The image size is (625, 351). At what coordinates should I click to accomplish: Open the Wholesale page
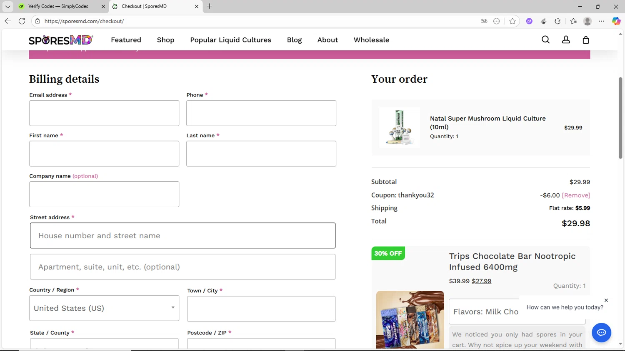click(371, 40)
